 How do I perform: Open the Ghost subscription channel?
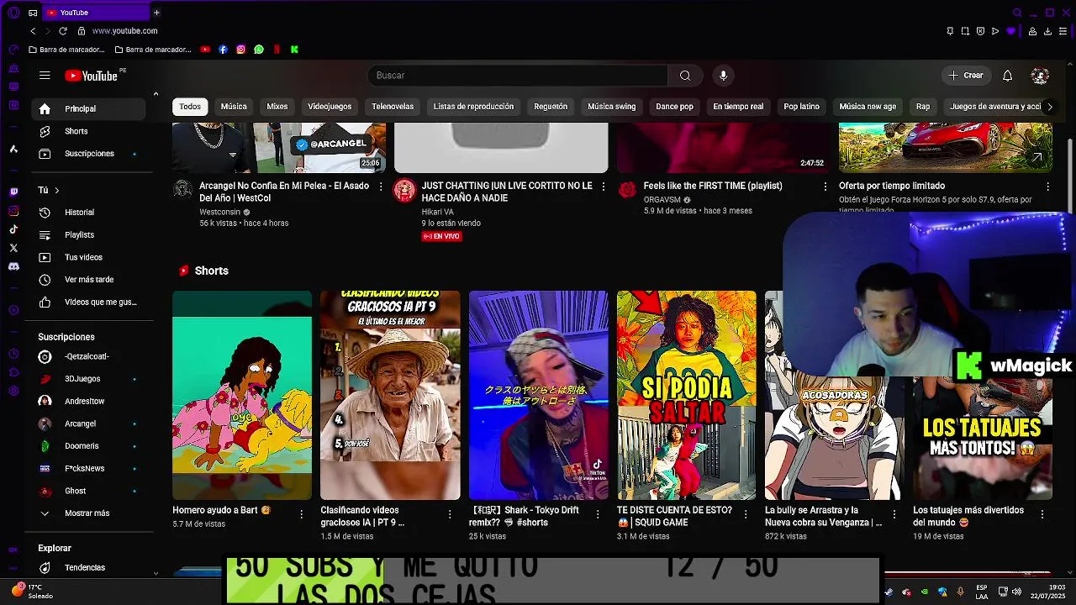pyautogui.click(x=88, y=491)
